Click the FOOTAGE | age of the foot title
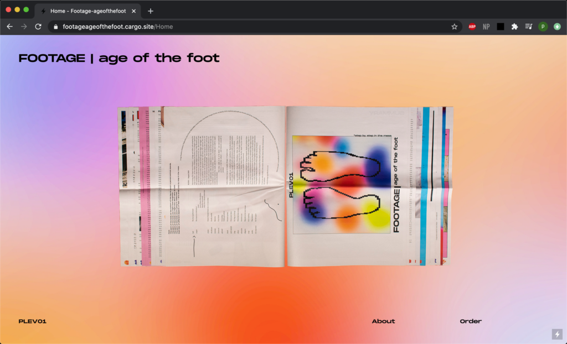 (119, 58)
